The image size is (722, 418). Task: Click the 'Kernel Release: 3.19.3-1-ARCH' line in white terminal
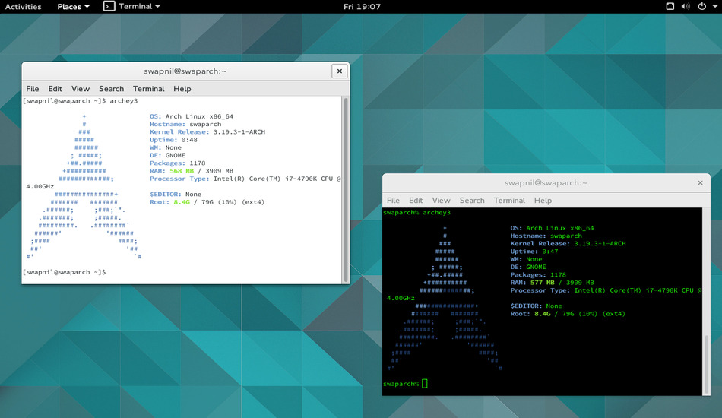click(207, 131)
